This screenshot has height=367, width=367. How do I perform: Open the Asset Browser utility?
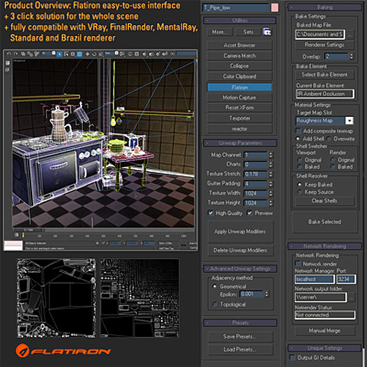tap(240, 45)
